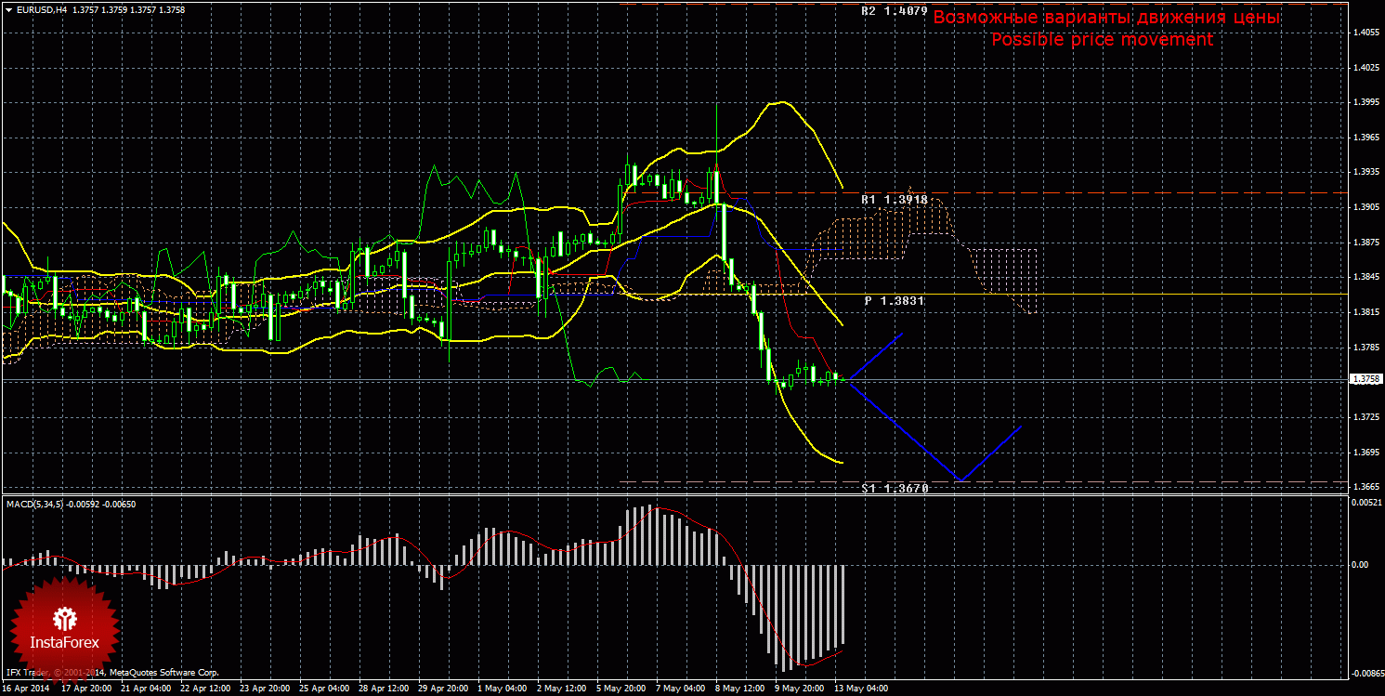Select the Russian red heading text

(1106, 18)
